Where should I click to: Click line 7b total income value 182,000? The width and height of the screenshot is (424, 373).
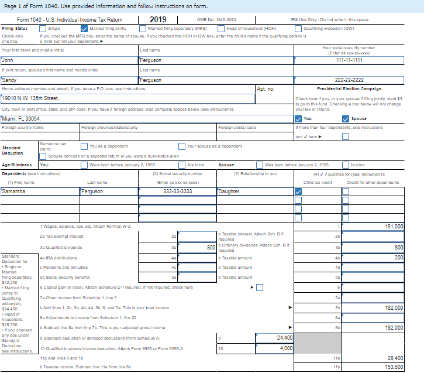coord(373,308)
